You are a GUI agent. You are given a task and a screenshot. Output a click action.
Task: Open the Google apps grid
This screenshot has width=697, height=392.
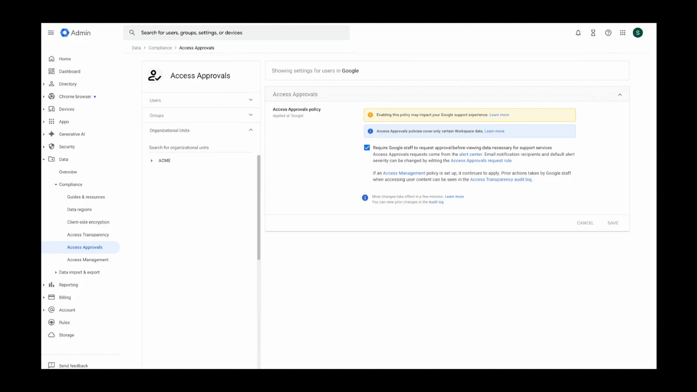pyautogui.click(x=623, y=33)
